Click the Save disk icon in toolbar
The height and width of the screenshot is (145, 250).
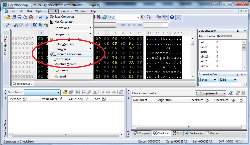(19, 17)
